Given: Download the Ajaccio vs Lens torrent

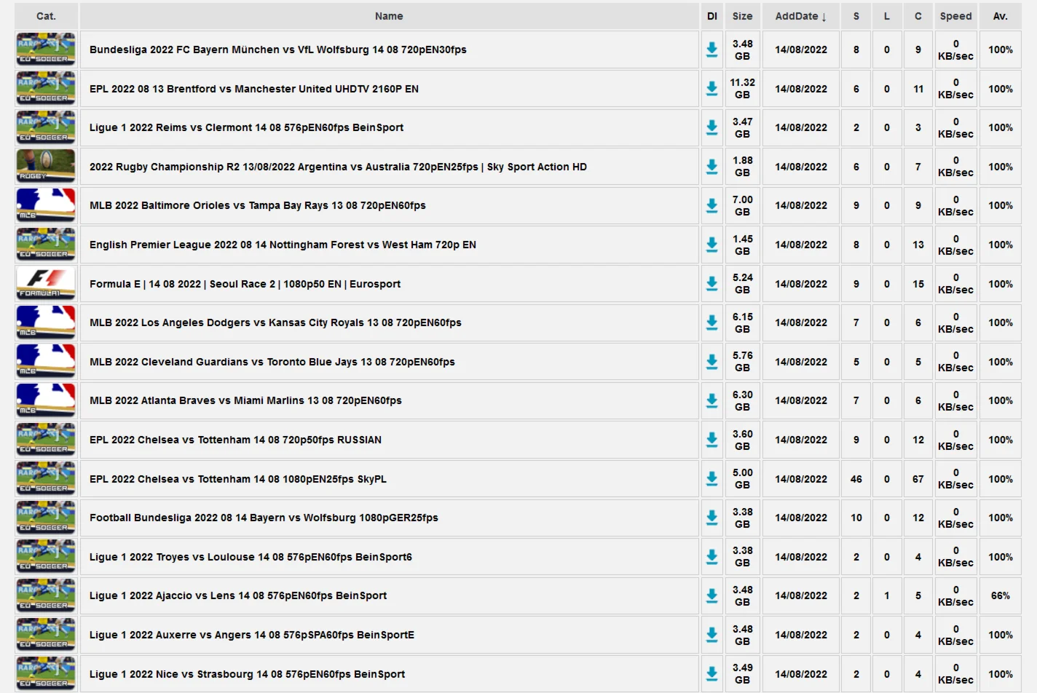Looking at the screenshot, I should pos(711,595).
